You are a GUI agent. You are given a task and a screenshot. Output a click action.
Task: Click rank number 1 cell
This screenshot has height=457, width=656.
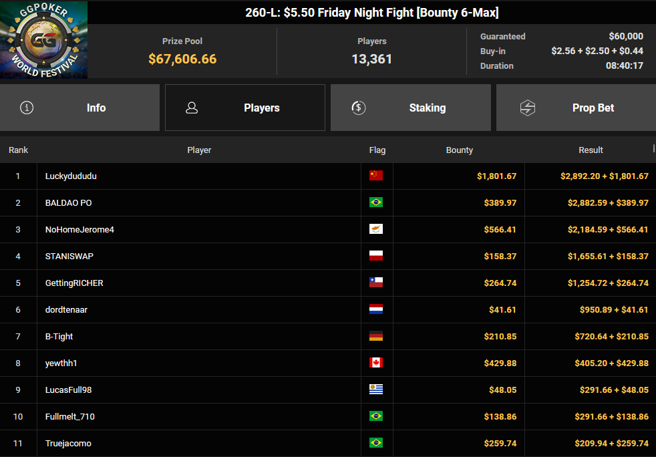(18, 176)
